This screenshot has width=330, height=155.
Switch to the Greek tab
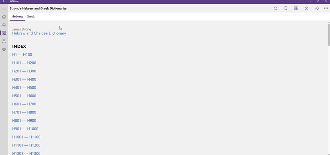31,16
